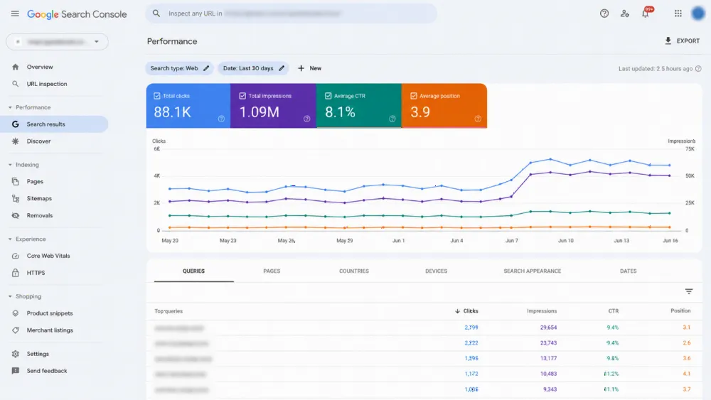Collapse the Experience sidebar section
The height and width of the screenshot is (400, 711).
click(x=10, y=239)
